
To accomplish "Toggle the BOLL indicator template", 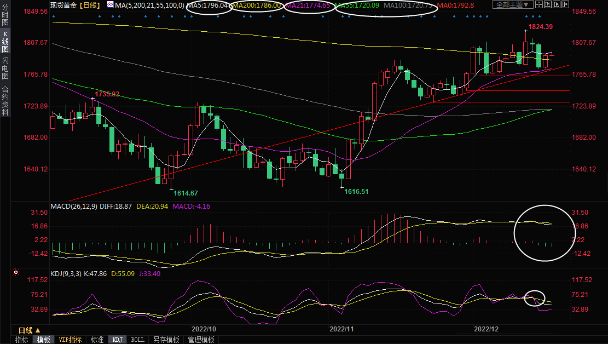I will 138,340.
